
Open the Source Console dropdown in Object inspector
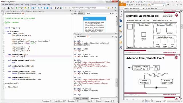81,13
